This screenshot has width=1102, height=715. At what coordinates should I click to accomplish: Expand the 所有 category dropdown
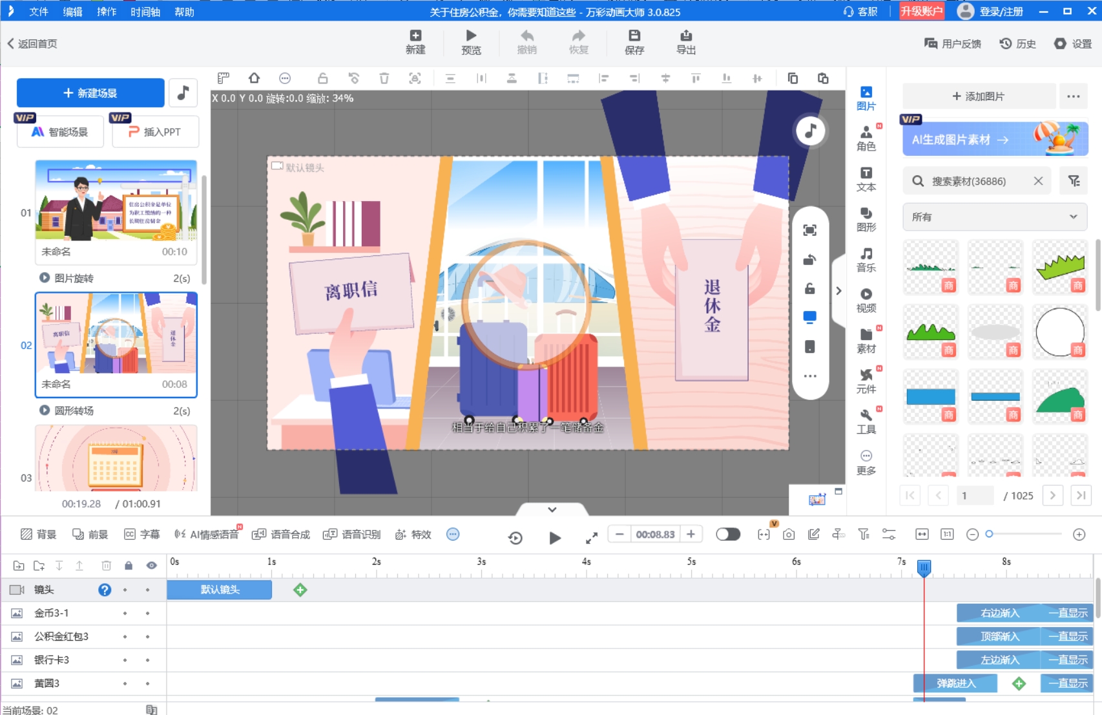click(994, 217)
